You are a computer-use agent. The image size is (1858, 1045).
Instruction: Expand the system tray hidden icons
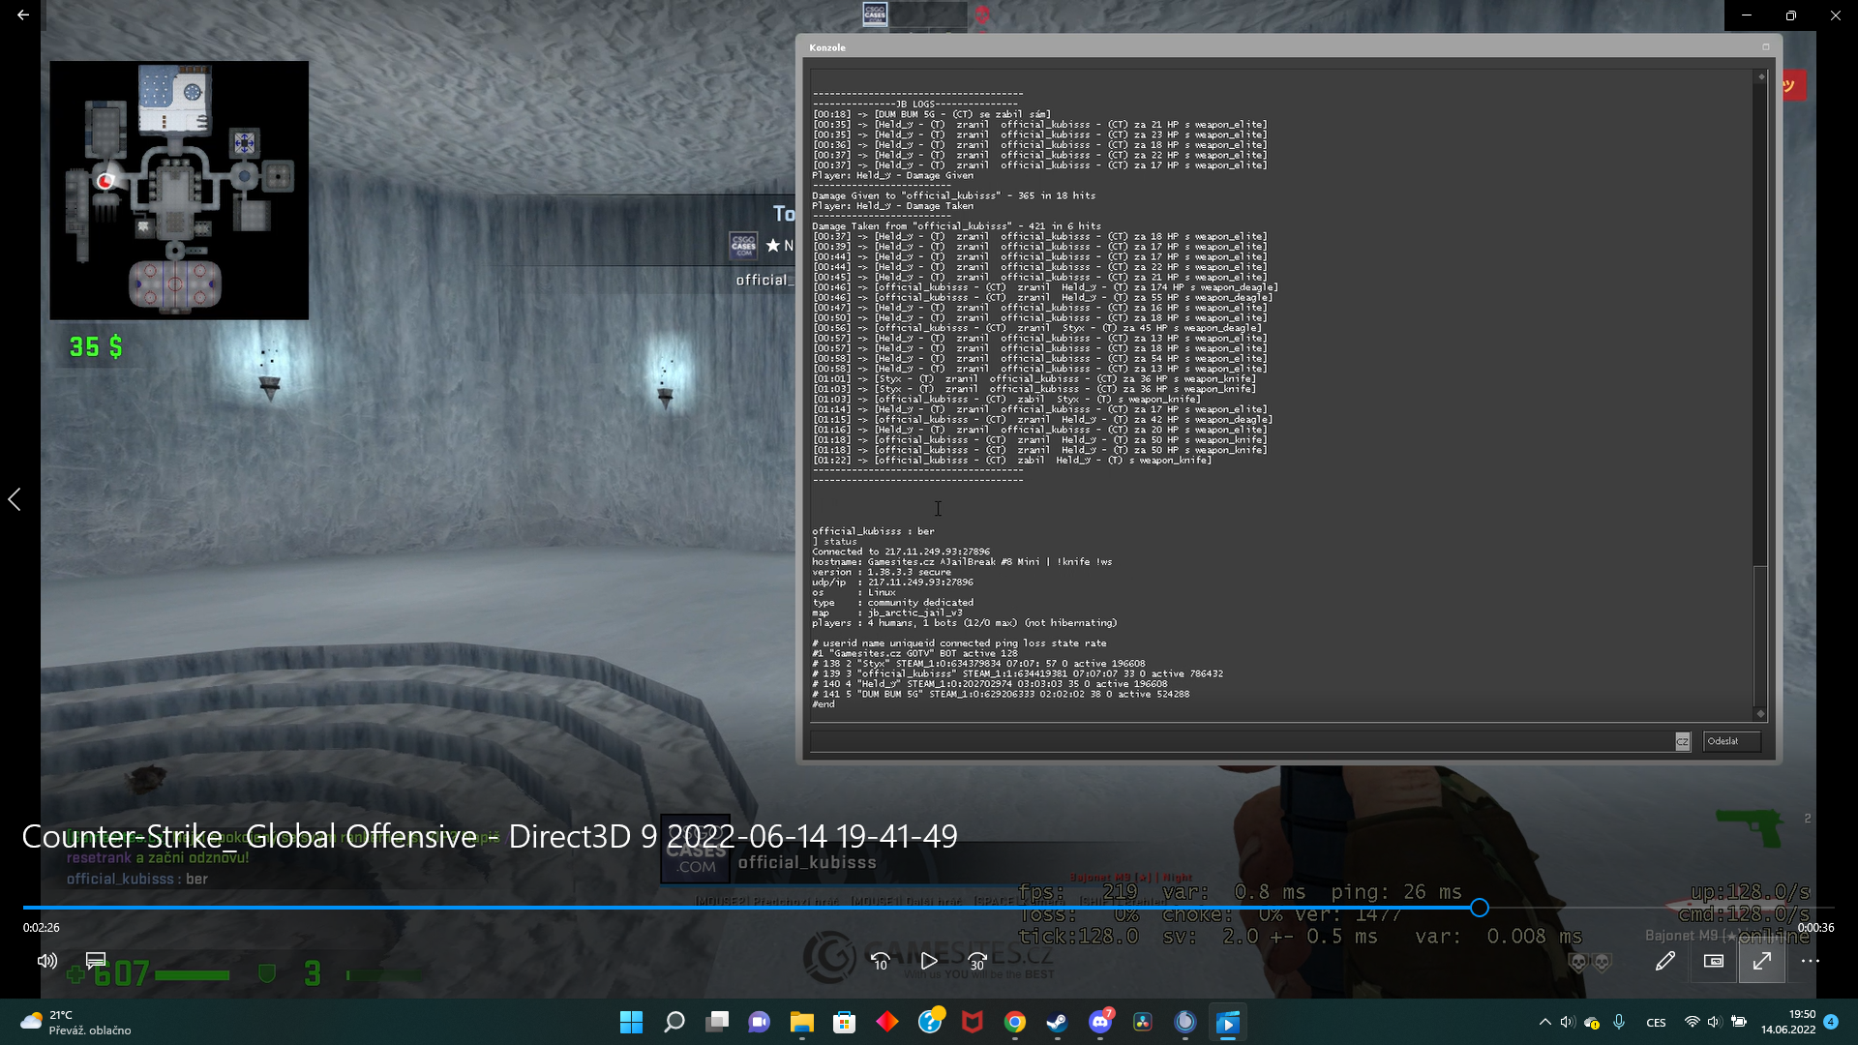click(x=1544, y=1022)
